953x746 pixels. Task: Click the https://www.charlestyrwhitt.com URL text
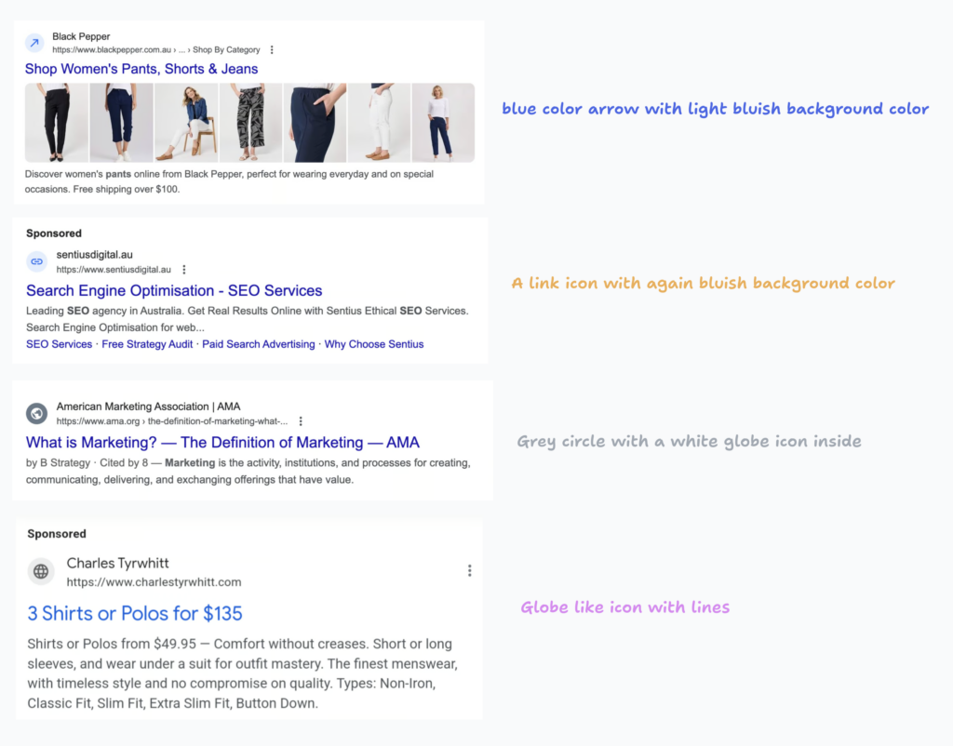click(154, 582)
